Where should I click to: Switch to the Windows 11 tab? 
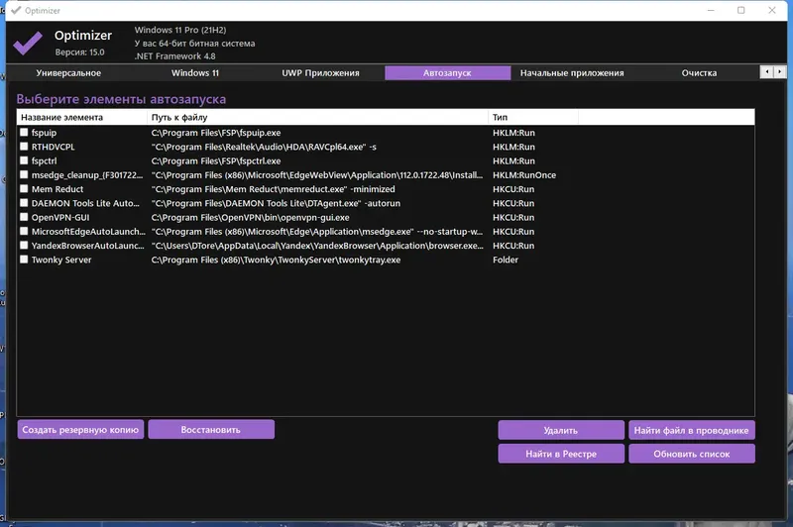[194, 72]
